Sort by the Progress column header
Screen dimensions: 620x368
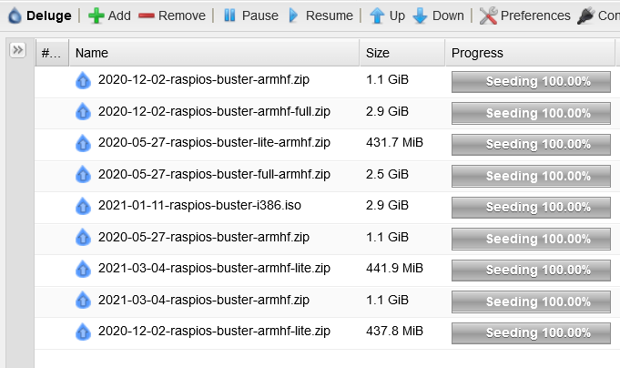coord(530,53)
